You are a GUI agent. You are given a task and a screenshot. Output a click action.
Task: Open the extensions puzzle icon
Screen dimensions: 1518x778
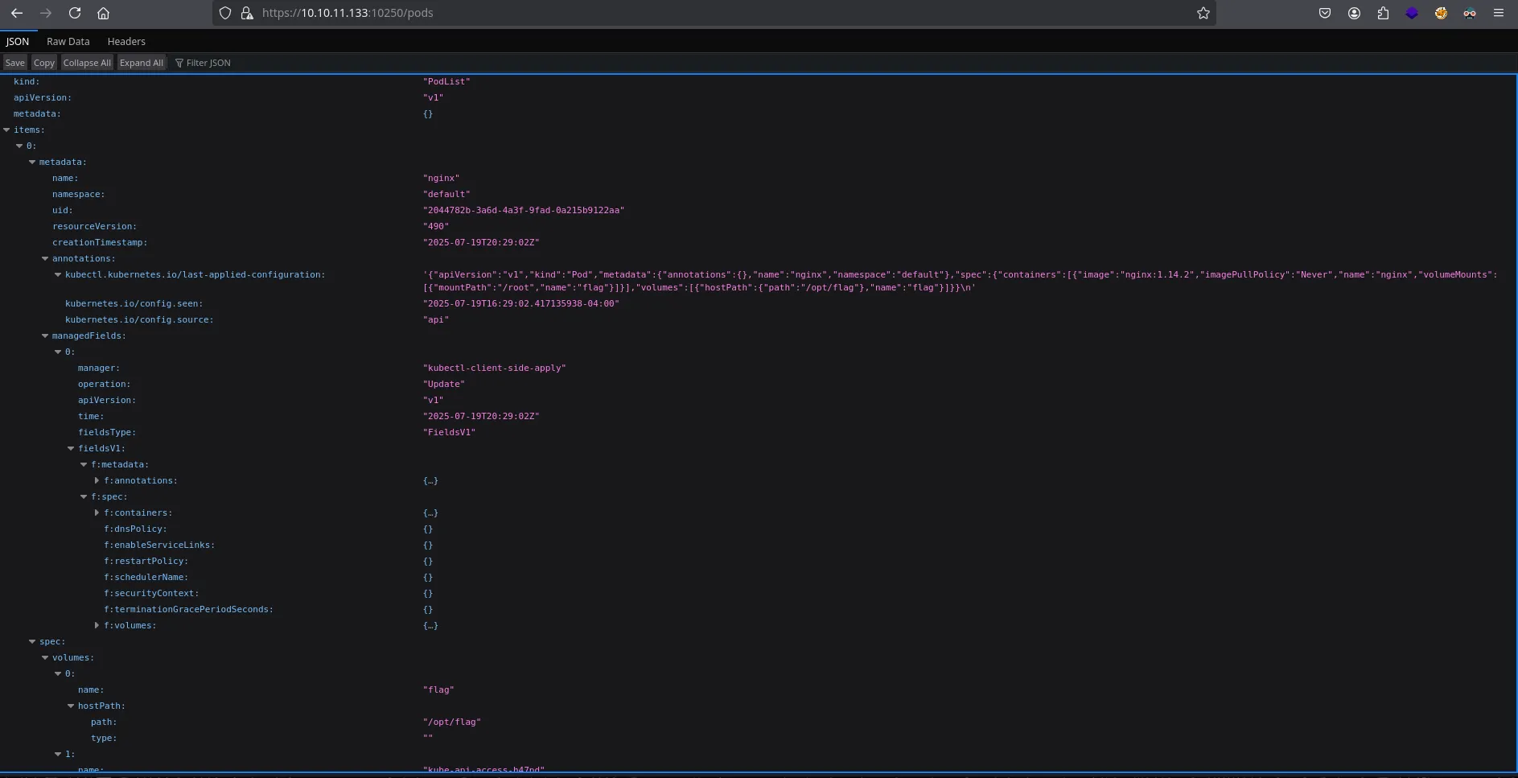1383,13
